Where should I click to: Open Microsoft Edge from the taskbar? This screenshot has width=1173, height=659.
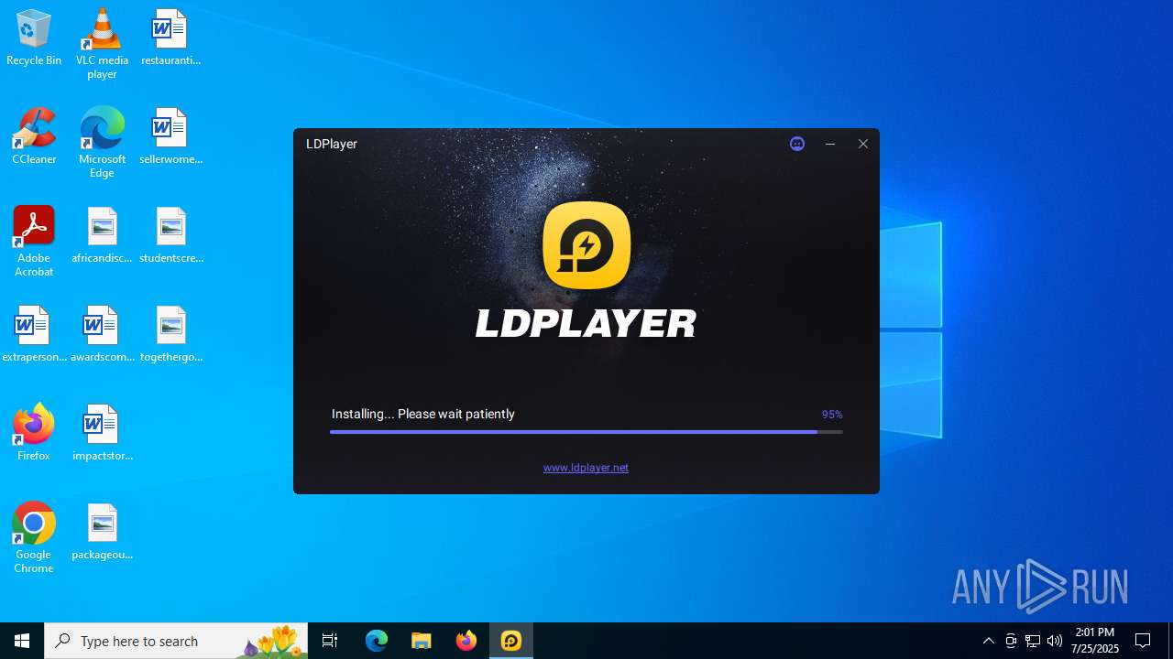pos(377,641)
